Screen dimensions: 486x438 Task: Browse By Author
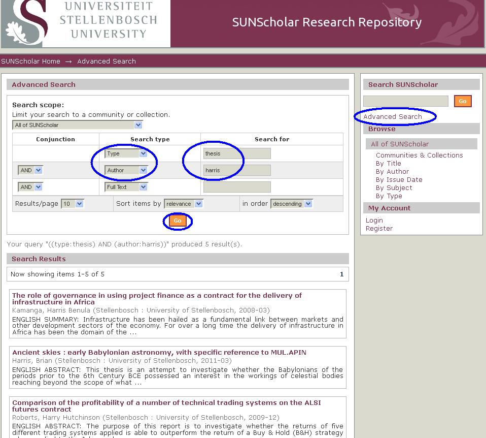(392, 171)
